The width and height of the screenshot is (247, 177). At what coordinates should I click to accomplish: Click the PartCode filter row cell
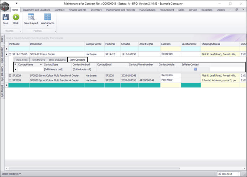[19, 49]
